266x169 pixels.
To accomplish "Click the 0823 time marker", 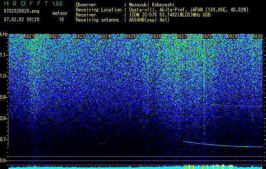I will (80, 36).
